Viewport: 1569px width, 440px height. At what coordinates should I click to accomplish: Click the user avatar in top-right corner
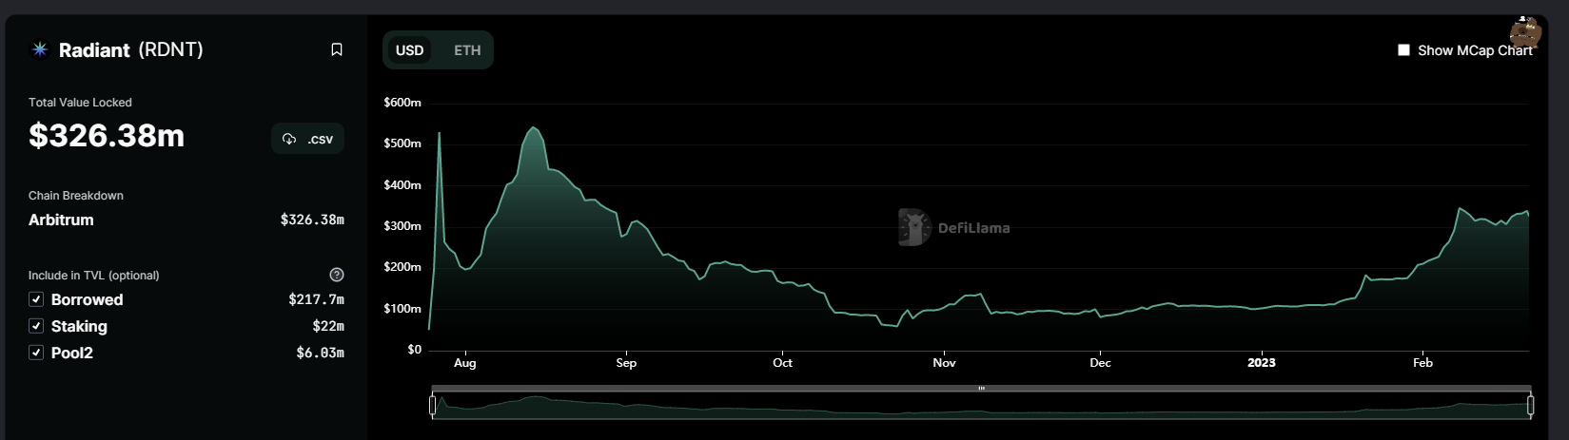point(1524,31)
